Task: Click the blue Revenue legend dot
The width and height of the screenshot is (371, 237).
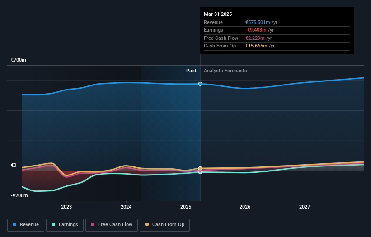Action: (x=14, y=224)
